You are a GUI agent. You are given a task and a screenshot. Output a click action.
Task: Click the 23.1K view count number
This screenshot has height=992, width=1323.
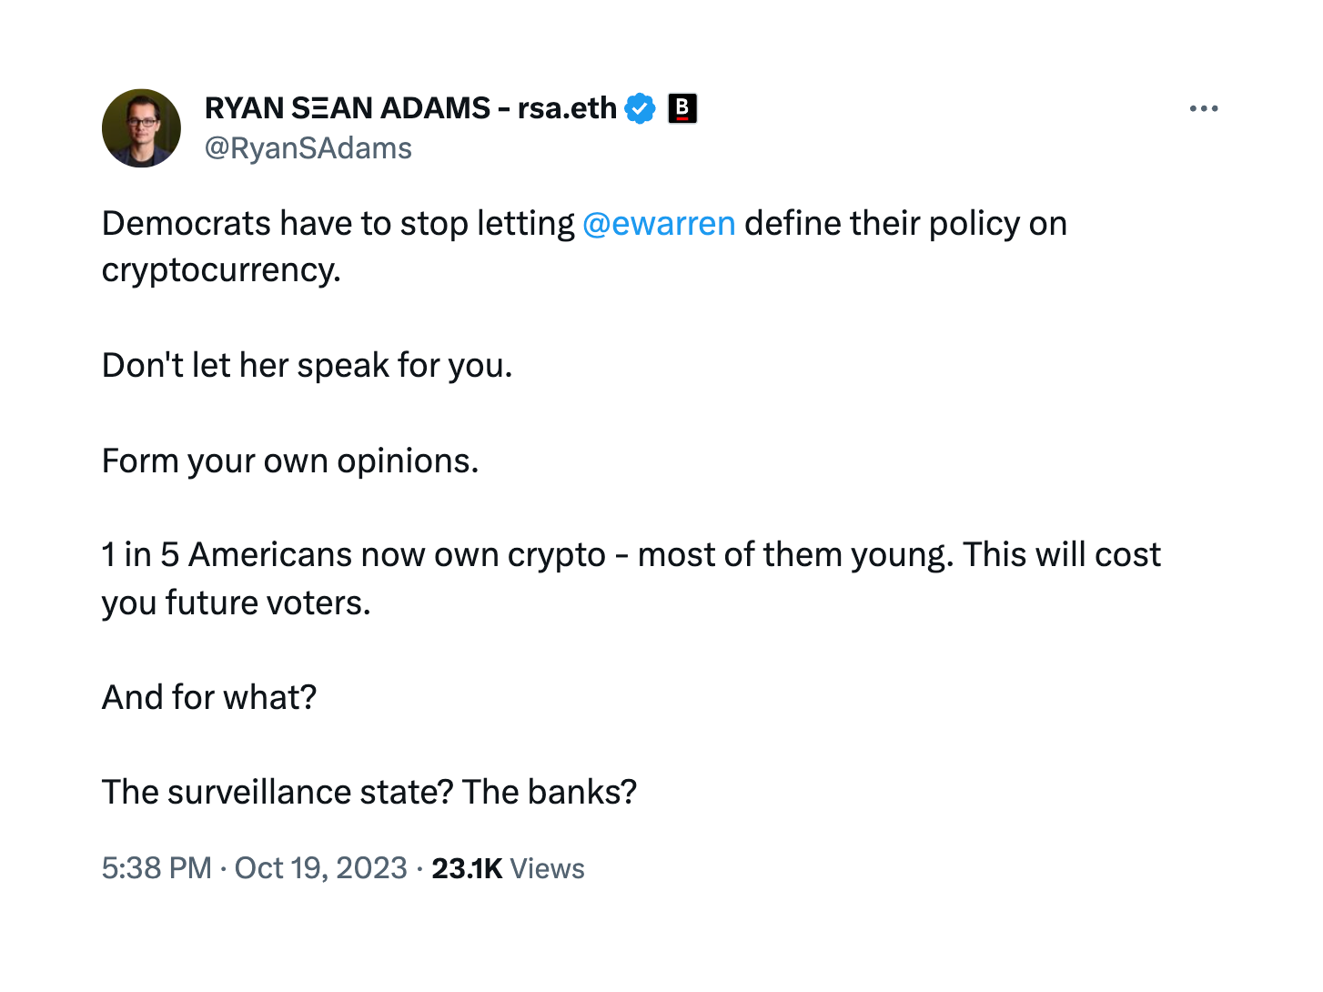(467, 869)
